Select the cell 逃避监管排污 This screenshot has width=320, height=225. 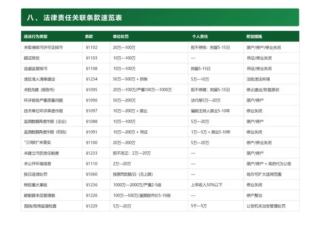pos(35,69)
